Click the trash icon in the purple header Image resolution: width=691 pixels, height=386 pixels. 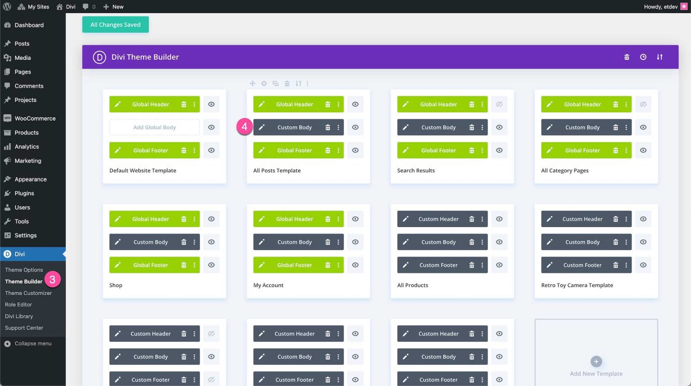tap(627, 57)
